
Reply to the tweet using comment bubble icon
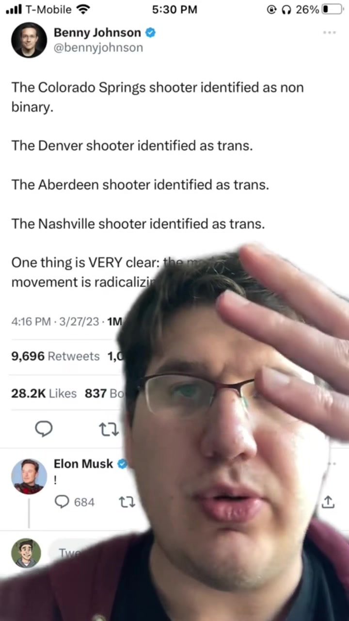point(44,429)
